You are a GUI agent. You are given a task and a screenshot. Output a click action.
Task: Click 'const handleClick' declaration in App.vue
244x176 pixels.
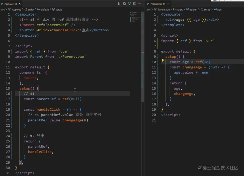[x=42, y=110]
